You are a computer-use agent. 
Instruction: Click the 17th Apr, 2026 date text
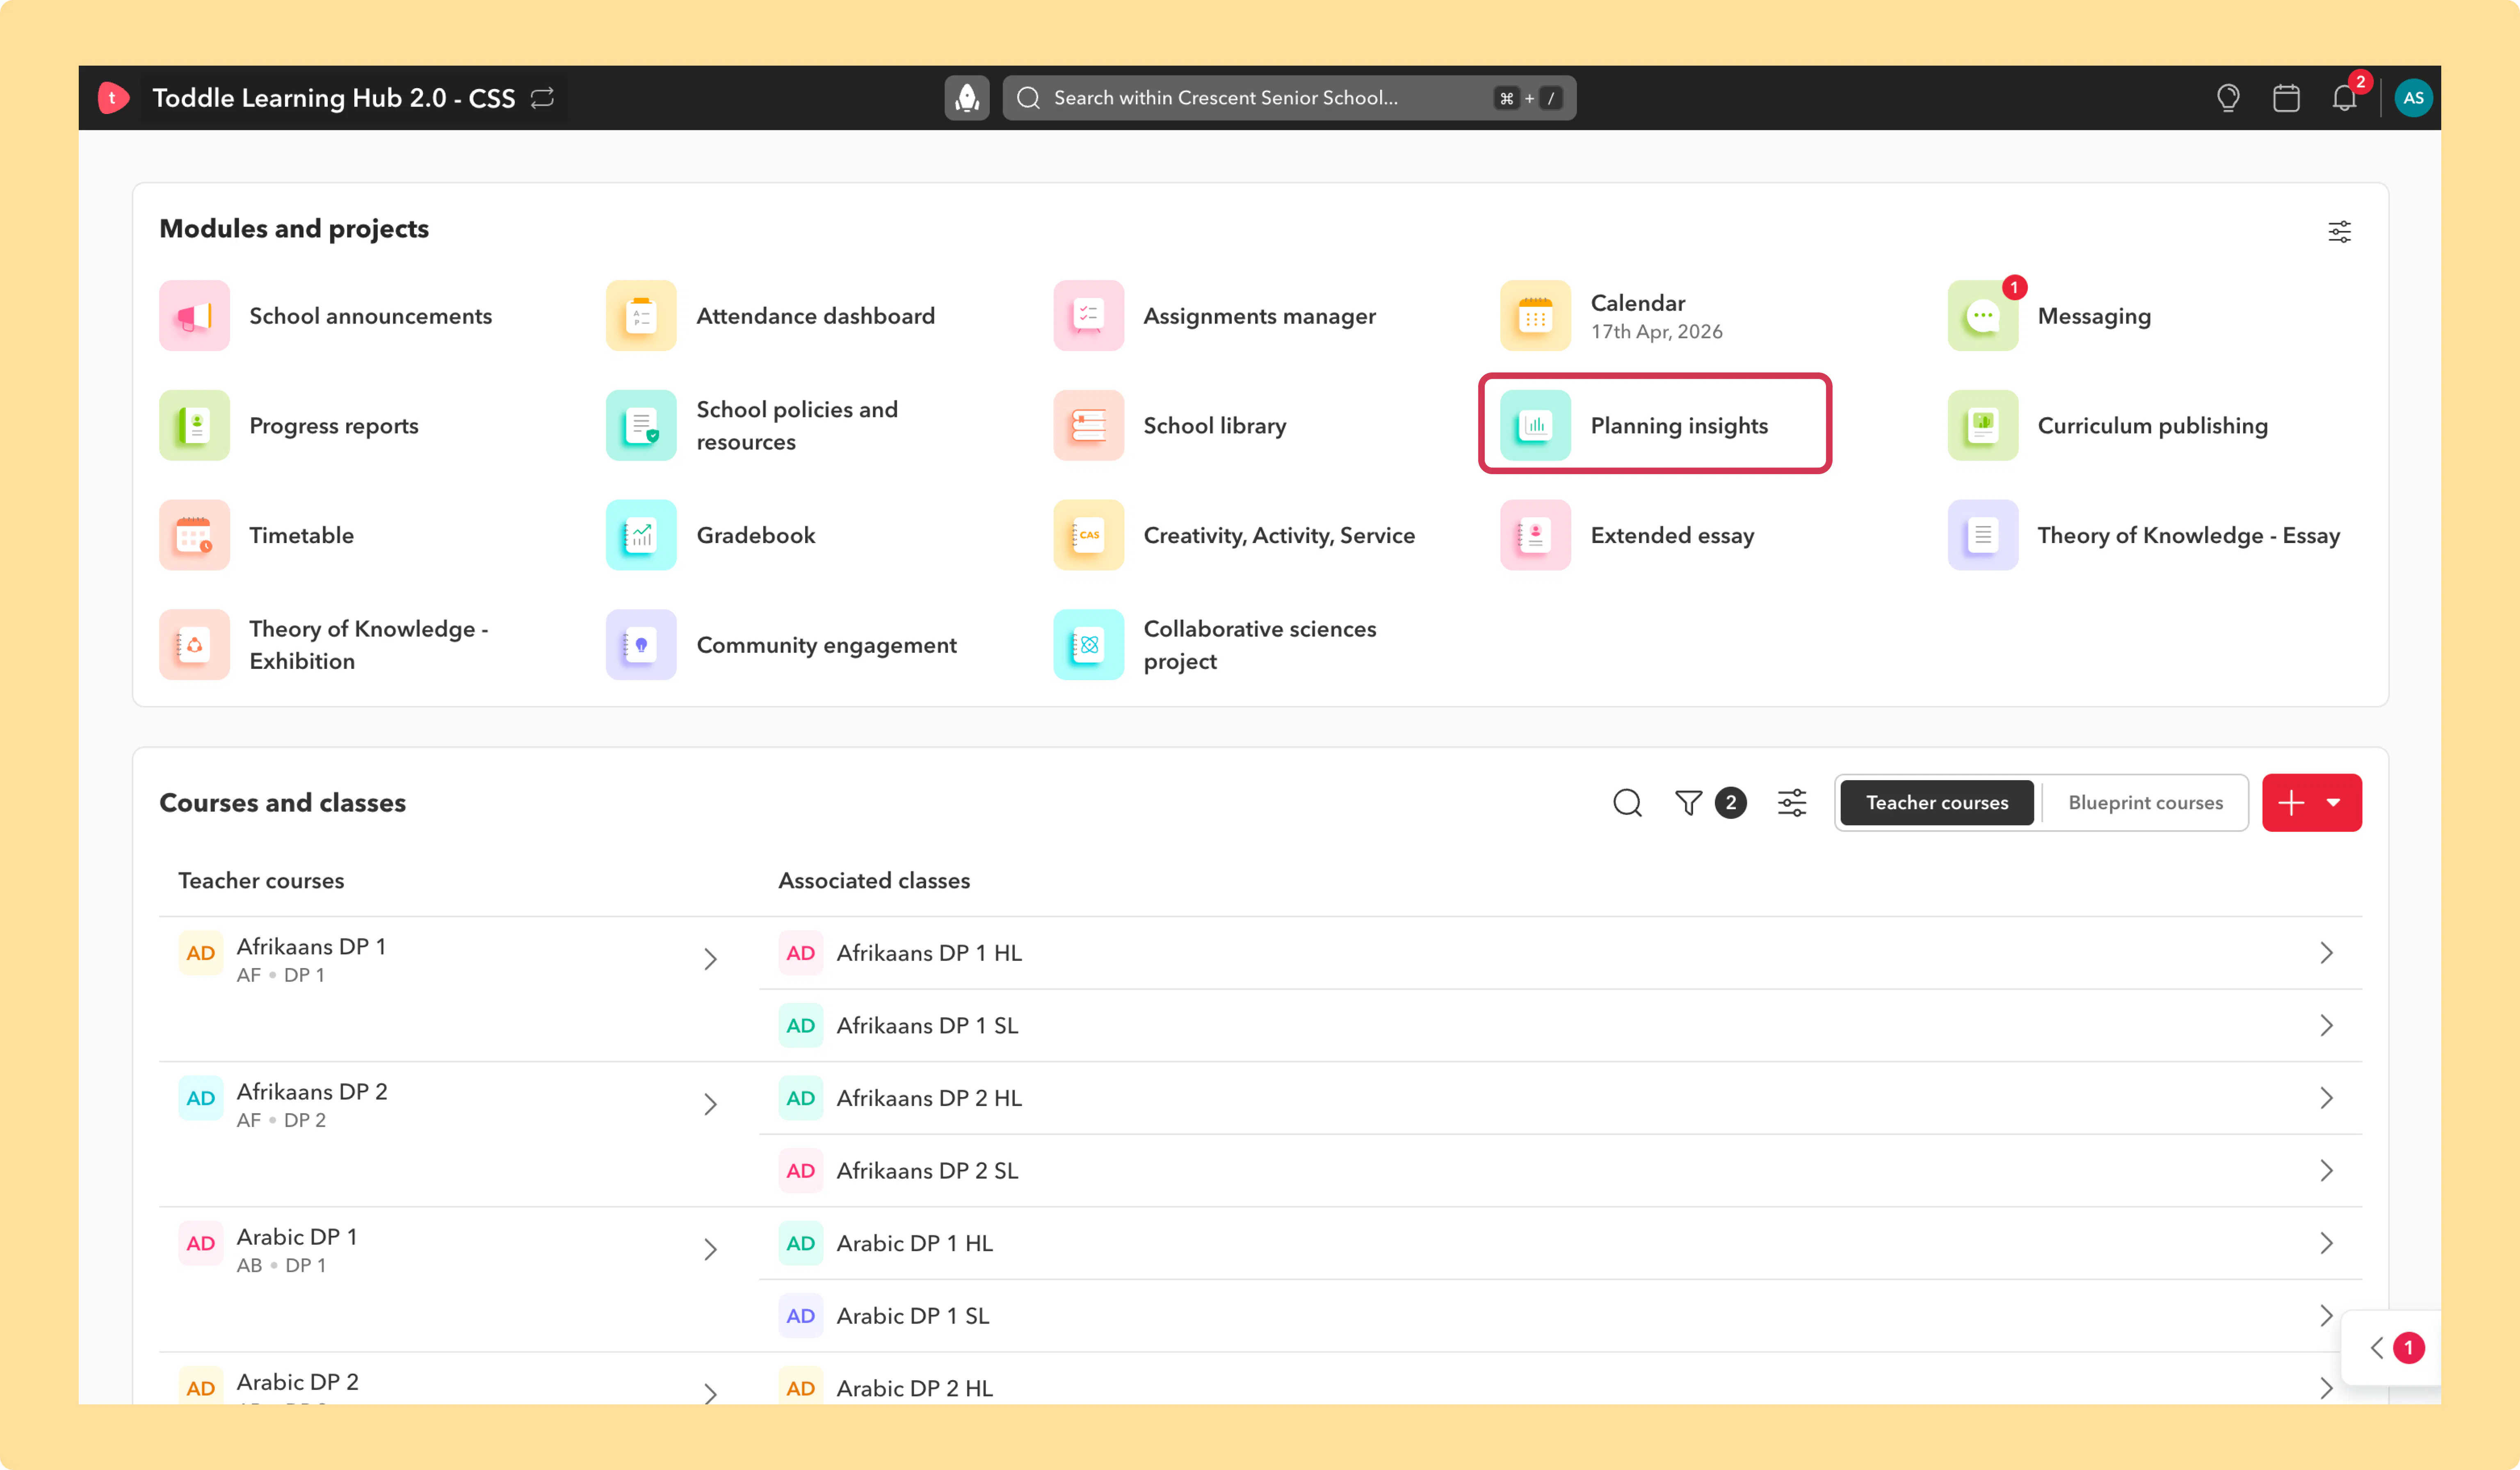pyautogui.click(x=1657, y=332)
